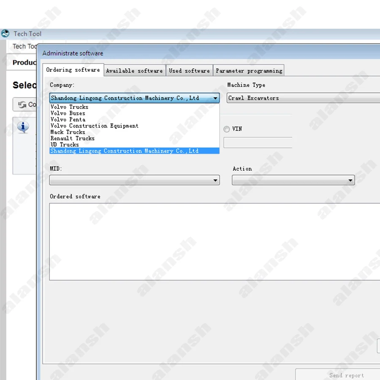Click the MID: label
380x380 pixels.
(x=56, y=168)
